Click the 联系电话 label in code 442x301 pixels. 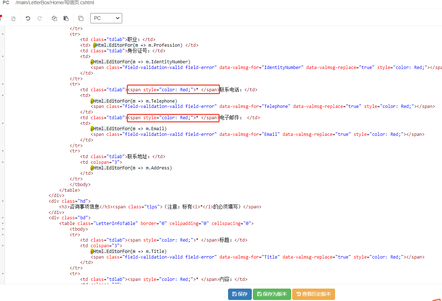tap(229, 90)
